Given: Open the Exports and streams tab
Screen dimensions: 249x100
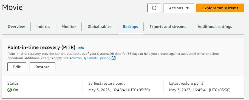Looking at the screenshot, I should click(x=168, y=27).
